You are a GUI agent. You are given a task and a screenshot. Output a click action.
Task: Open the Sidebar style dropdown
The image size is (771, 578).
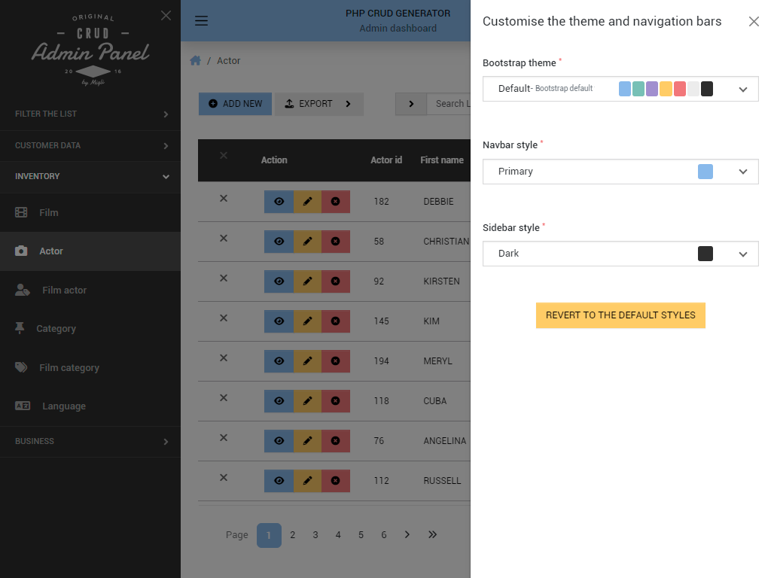pos(620,254)
